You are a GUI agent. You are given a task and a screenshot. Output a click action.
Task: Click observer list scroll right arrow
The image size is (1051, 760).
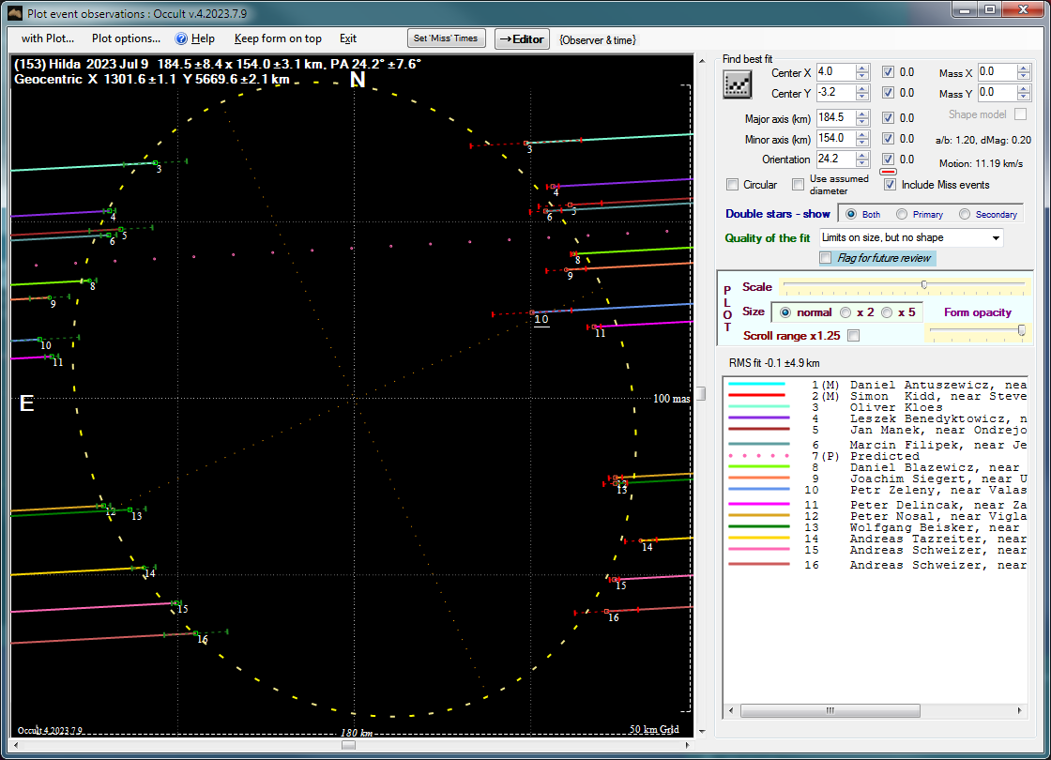click(x=1019, y=710)
